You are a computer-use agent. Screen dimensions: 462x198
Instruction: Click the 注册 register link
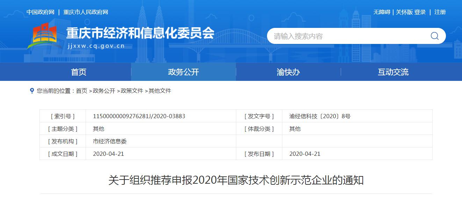click(x=440, y=12)
